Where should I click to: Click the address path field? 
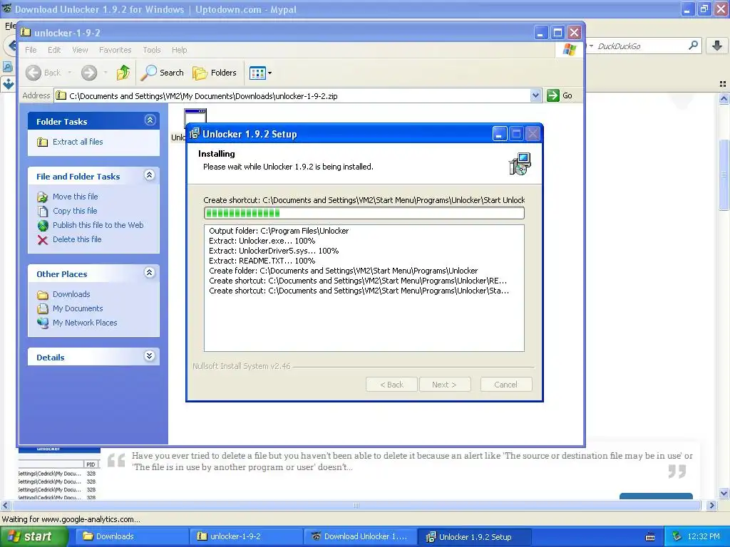click(x=298, y=96)
